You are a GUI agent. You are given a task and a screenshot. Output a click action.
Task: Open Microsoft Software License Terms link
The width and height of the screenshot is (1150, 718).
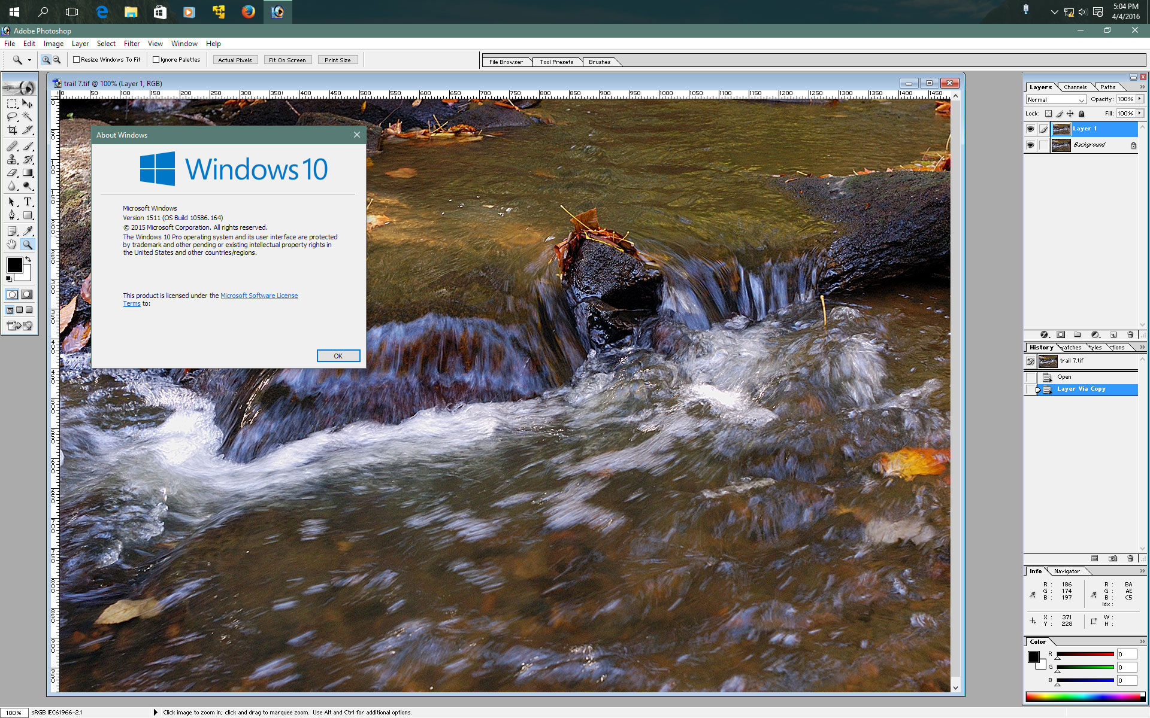[259, 296]
